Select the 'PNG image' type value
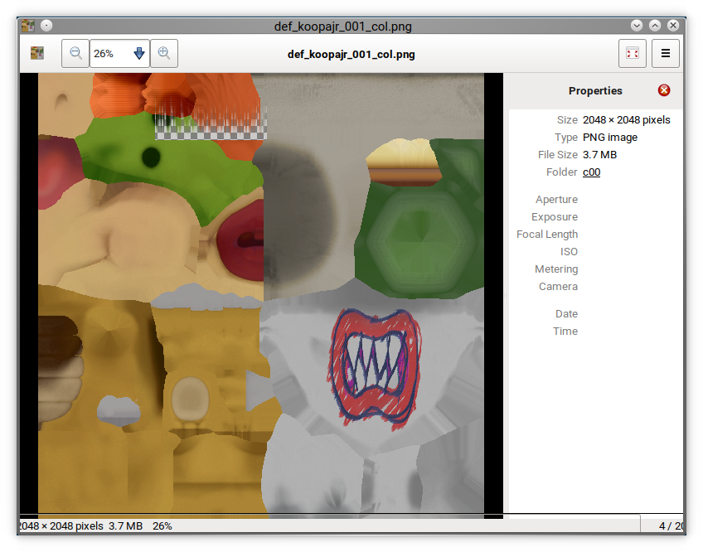Image resolution: width=703 pixels, height=552 pixels. click(610, 138)
